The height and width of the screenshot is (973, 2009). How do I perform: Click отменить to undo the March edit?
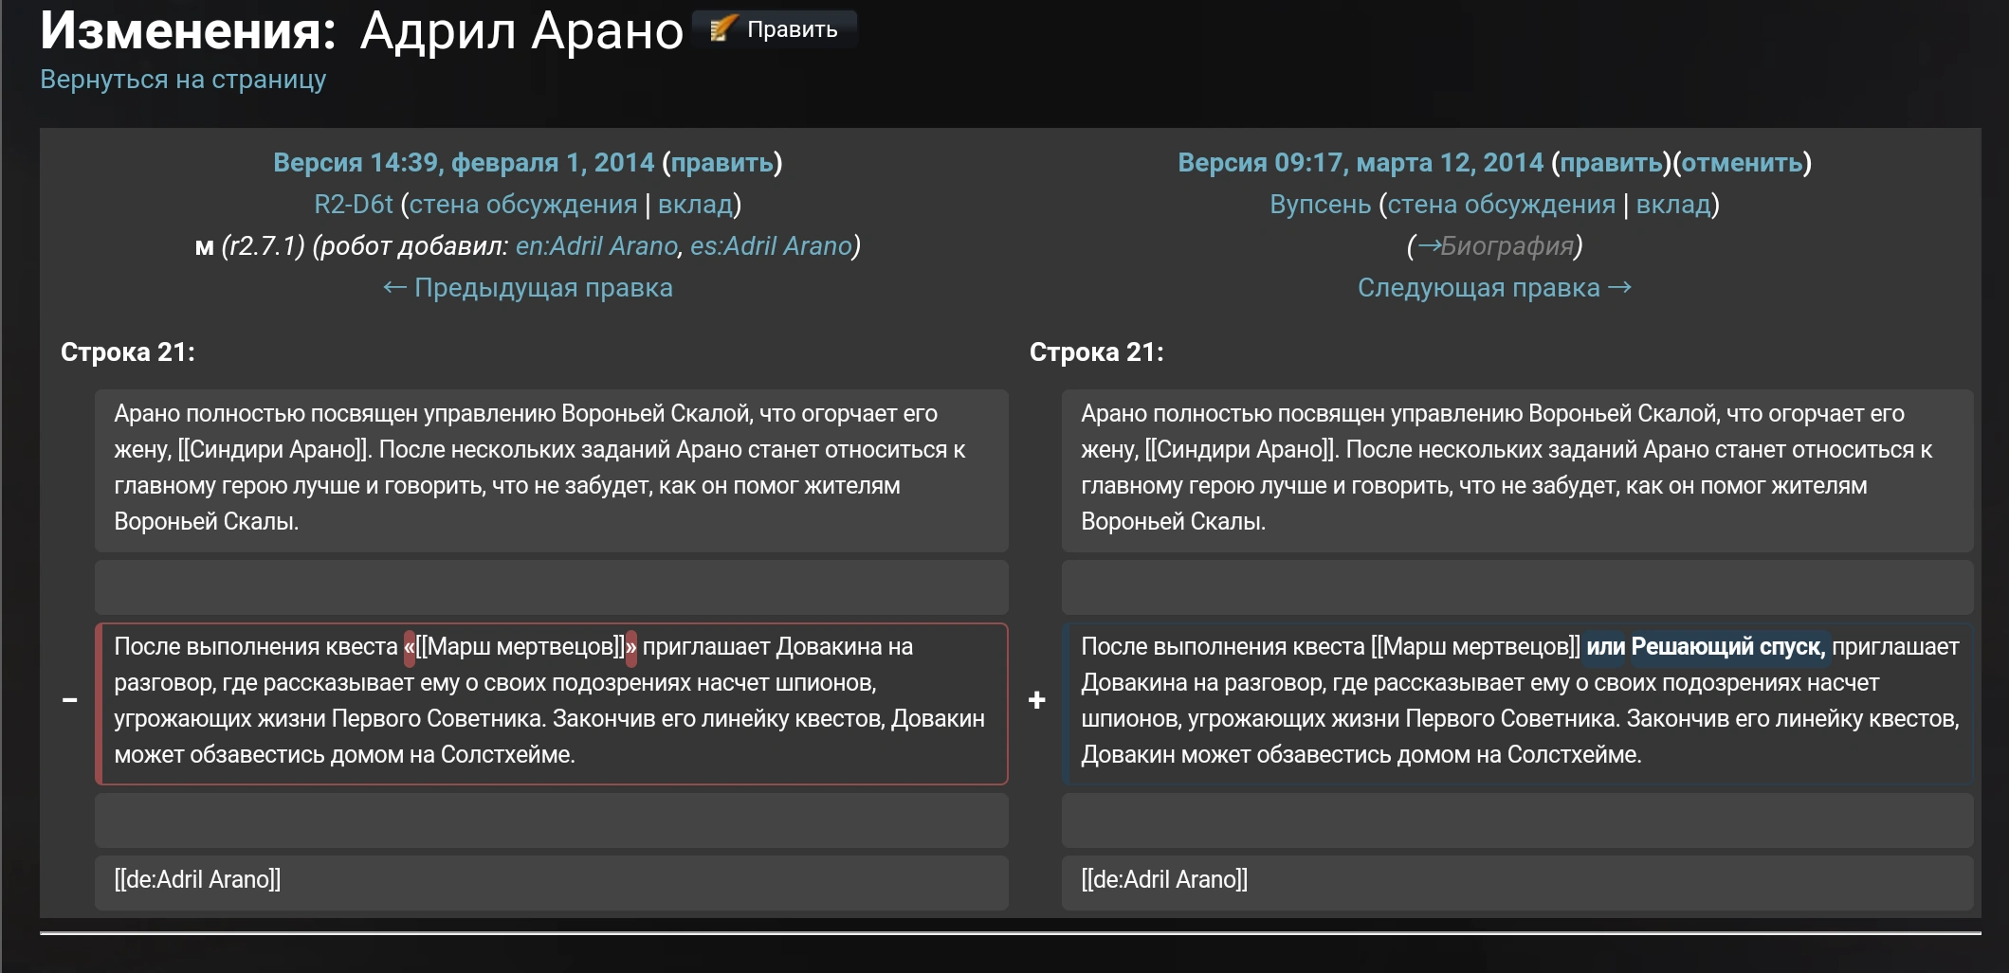click(1742, 163)
